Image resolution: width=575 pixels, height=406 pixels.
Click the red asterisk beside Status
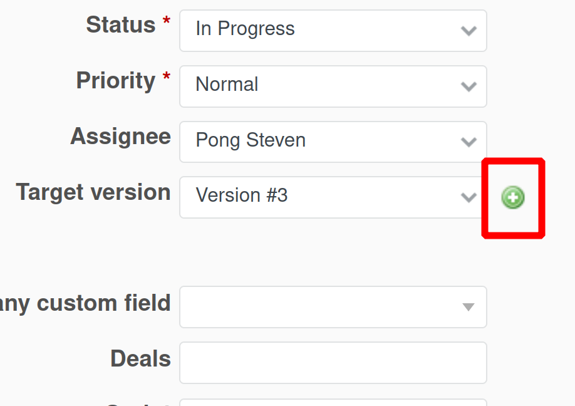coord(166,19)
